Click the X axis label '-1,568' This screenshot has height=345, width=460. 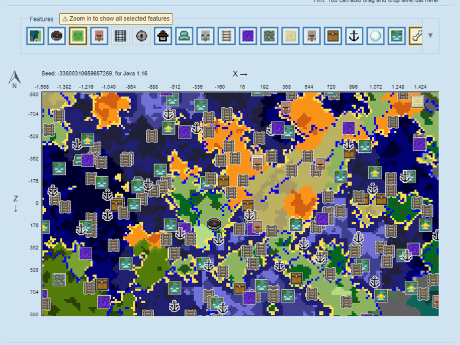click(42, 87)
